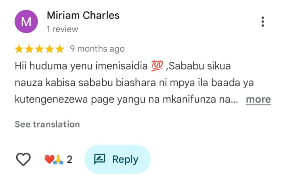This screenshot has height=179, width=286.
Task: Click the "9 months ago" timestamp
Action: [x=97, y=49]
